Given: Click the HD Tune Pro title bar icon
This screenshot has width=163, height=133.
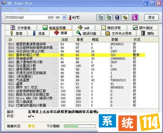Looking at the screenshot, I should click(4, 3).
